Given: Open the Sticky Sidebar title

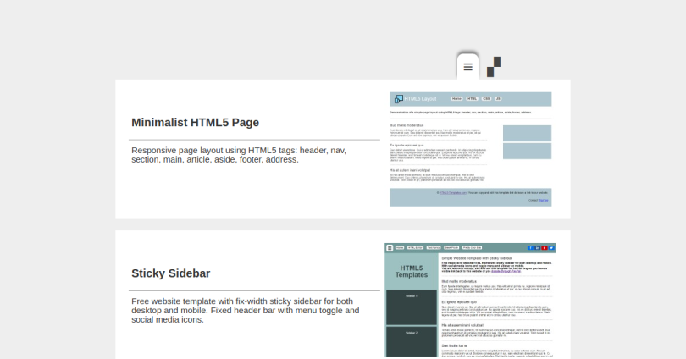Looking at the screenshot, I should [x=170, y=273].
